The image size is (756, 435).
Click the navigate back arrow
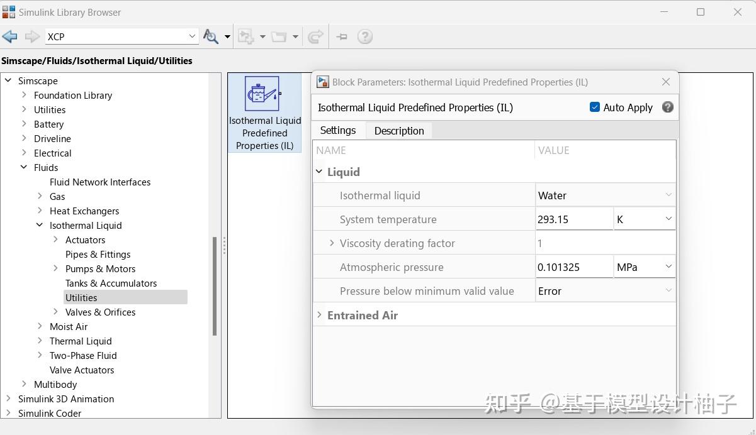10,36
